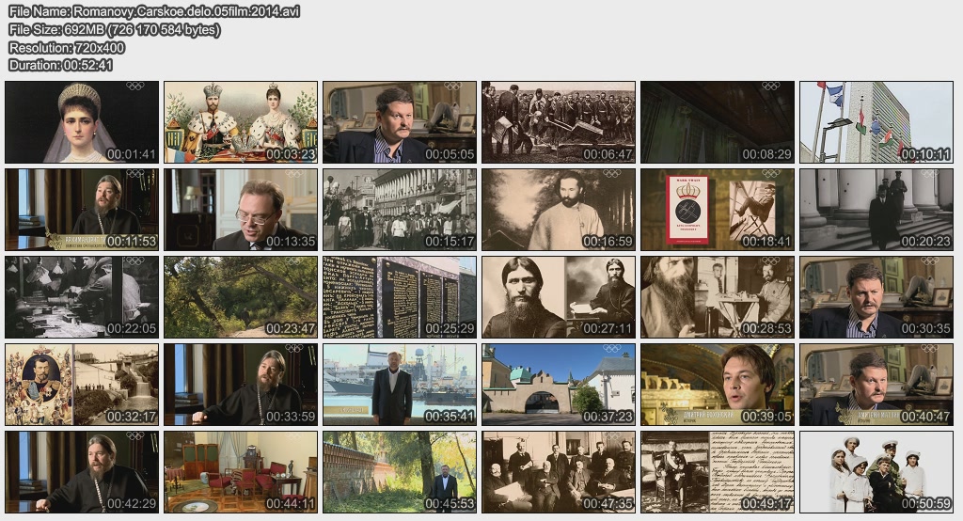The height and width of the screenshot is (521, 963).
Task: Select the harbor ships frame at 00:35:41
Action: point(400,385)
